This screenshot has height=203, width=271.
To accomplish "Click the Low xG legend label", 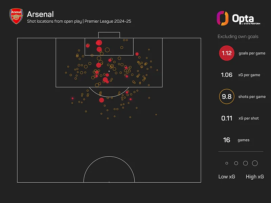I will pyautogui.click(x=227, y=177).
